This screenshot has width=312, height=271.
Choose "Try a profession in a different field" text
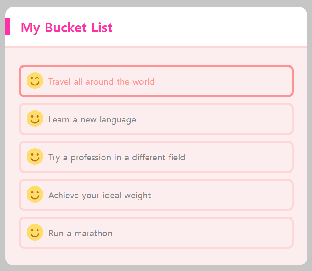pyautogui.click(x=117, y=157)
